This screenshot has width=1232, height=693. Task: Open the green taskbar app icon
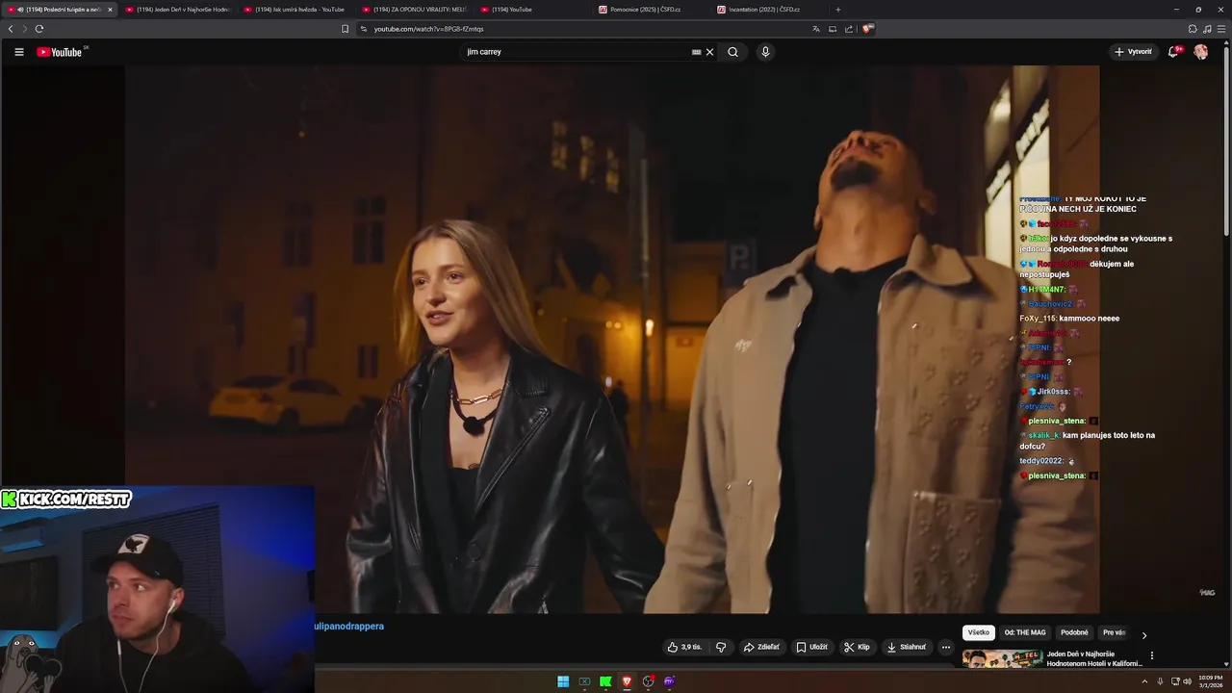605,681
